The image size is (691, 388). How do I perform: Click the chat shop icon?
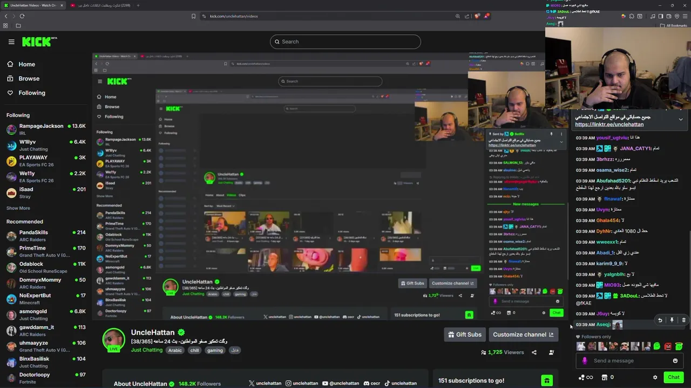click(604, 378)
